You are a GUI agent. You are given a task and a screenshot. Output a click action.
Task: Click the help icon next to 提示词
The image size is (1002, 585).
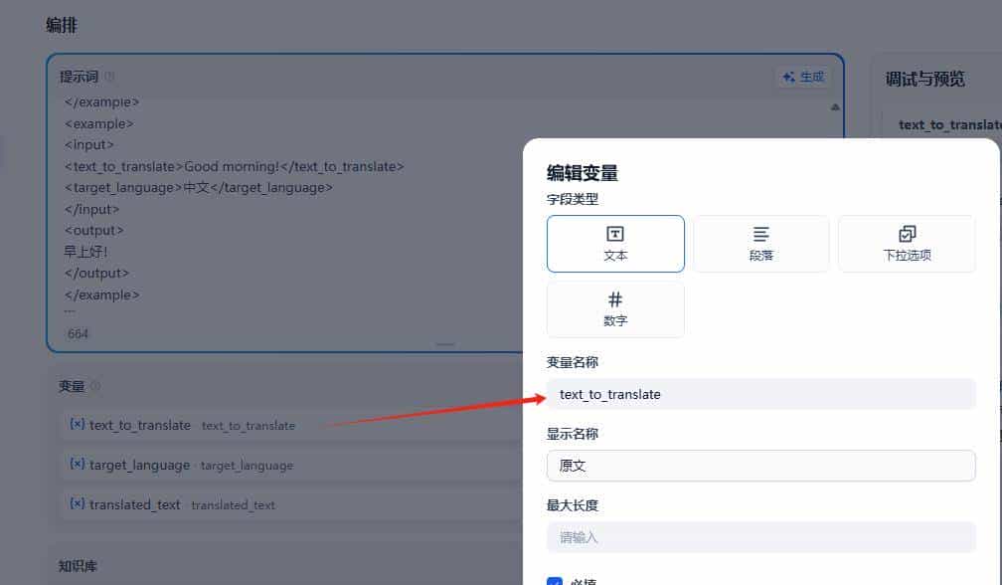[106, 75]
